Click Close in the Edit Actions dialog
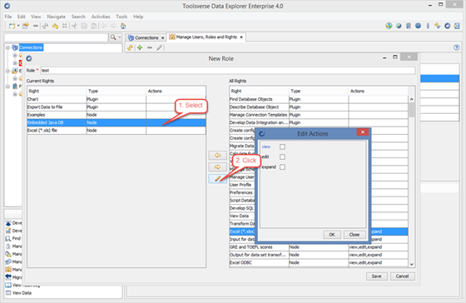 point(354,235)
